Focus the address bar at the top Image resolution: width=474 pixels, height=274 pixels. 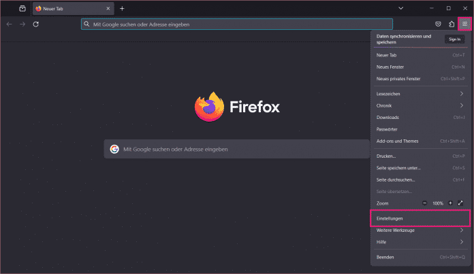pos(235,24)
